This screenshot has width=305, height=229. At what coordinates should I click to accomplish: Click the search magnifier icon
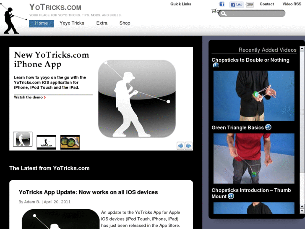[224, 13]
